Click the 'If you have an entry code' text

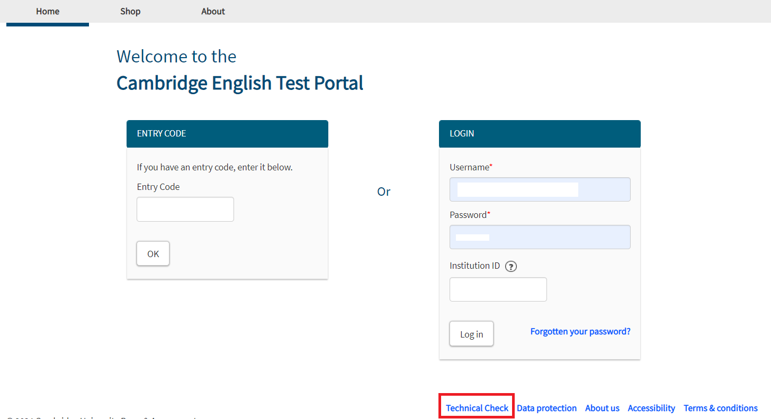pos(214,167)
